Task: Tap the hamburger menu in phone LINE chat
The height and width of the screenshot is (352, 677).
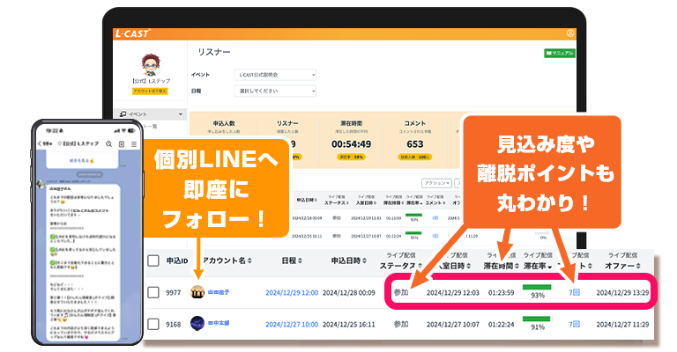Action: click(x=133, y=143)
